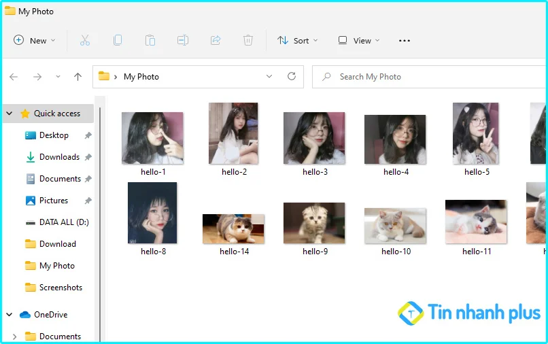The width and height of the screenshot is (548, 344).
Task: Select the hello-14 cat thumbnail
Action: click(233, 229)
